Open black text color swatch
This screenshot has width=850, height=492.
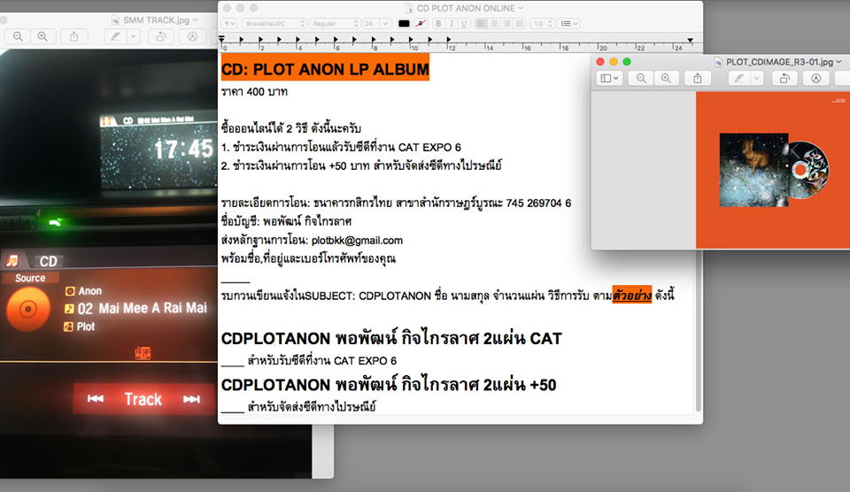404,23
